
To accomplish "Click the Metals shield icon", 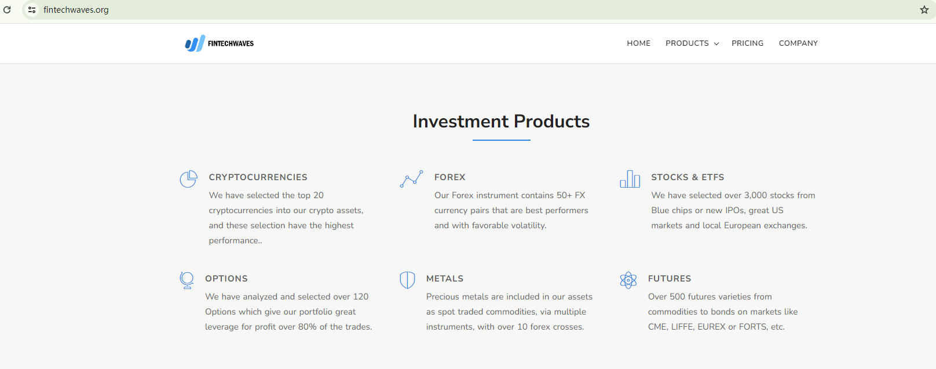I will [407, 280].
